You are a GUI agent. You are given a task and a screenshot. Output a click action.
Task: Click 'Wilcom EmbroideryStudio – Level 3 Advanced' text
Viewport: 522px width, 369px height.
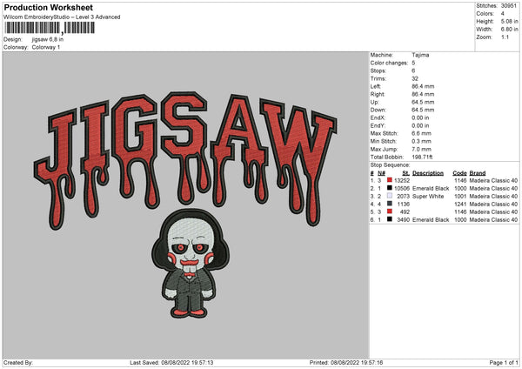tap(62, 17)
